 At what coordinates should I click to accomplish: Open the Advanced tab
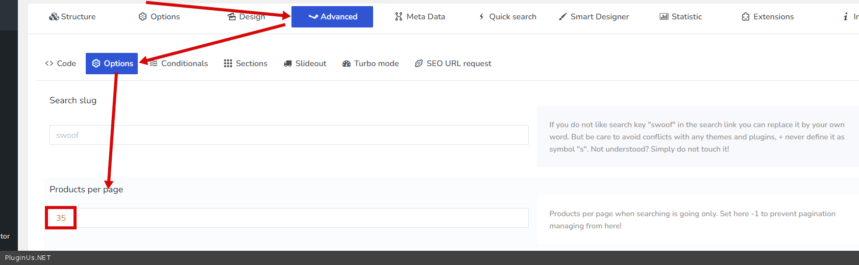click(x=332, y=17)
